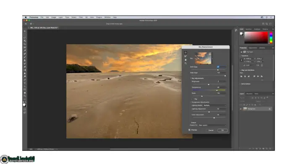Click the Home icon in options bar
Image resolution: width=293 pixels, height=164 pixels.
click(26, 24)
